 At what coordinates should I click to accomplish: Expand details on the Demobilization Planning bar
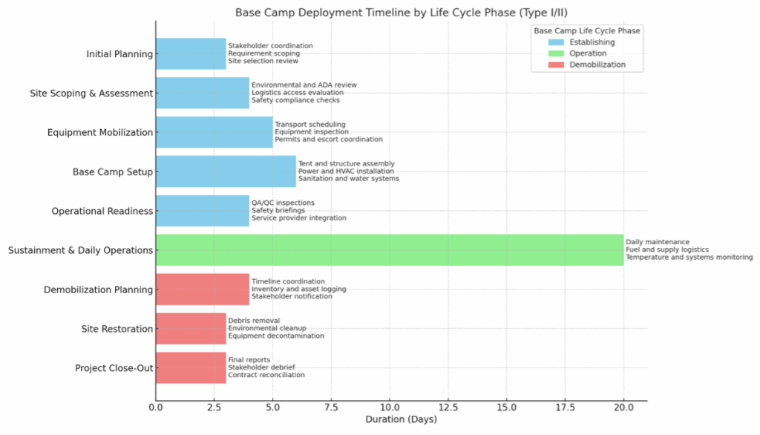click(200, 289)
